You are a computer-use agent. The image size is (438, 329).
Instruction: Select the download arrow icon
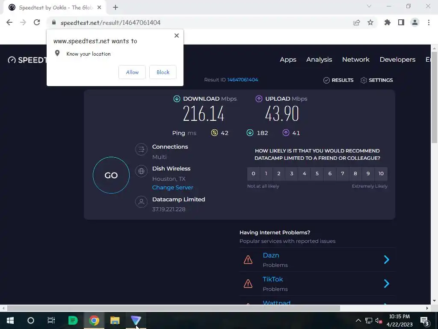point(177,99)
